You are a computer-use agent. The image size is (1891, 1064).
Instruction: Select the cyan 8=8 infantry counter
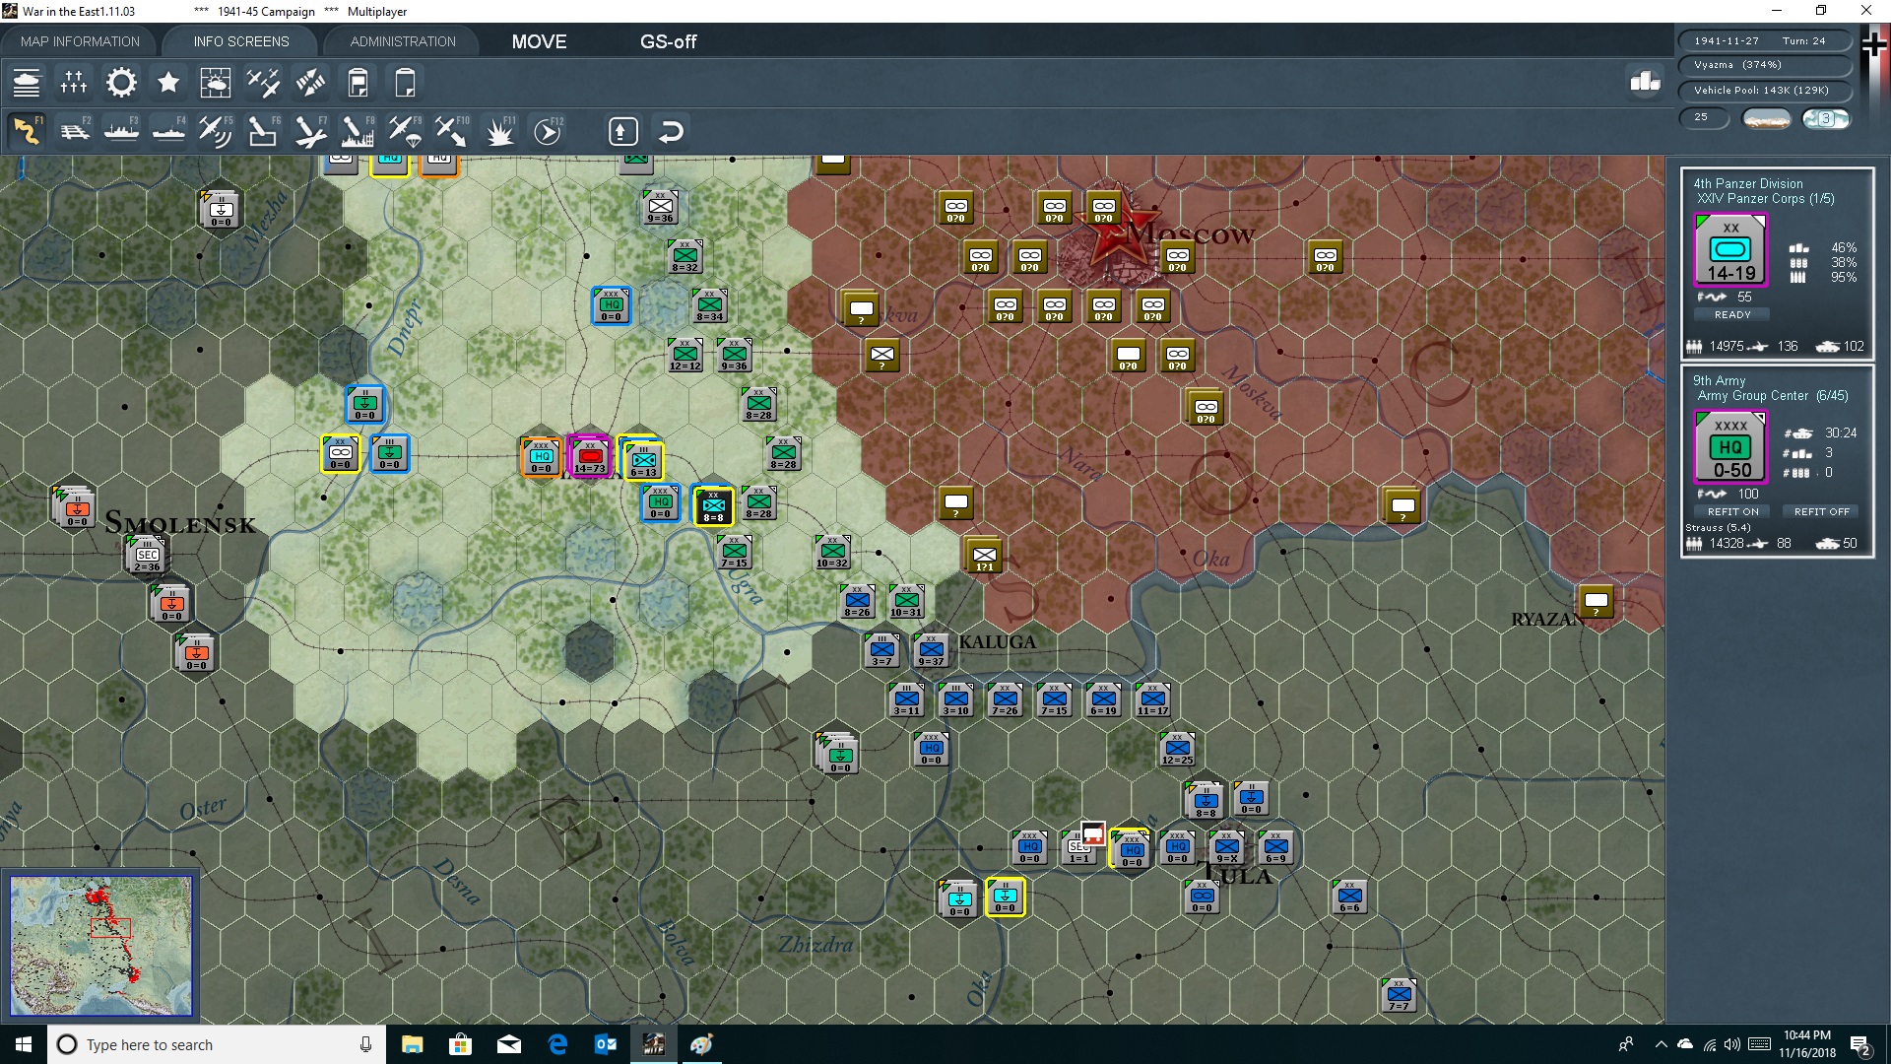pyautogui.click(x=713, y=505)
